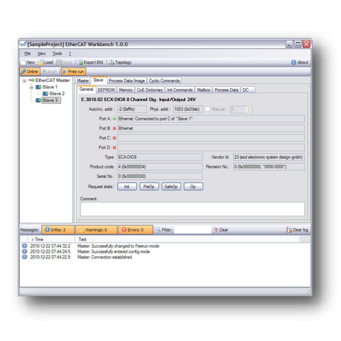The image size is (341, 341).
Task: Open the Tools menu
Action: pyautogui.click(x=57, y=53)
